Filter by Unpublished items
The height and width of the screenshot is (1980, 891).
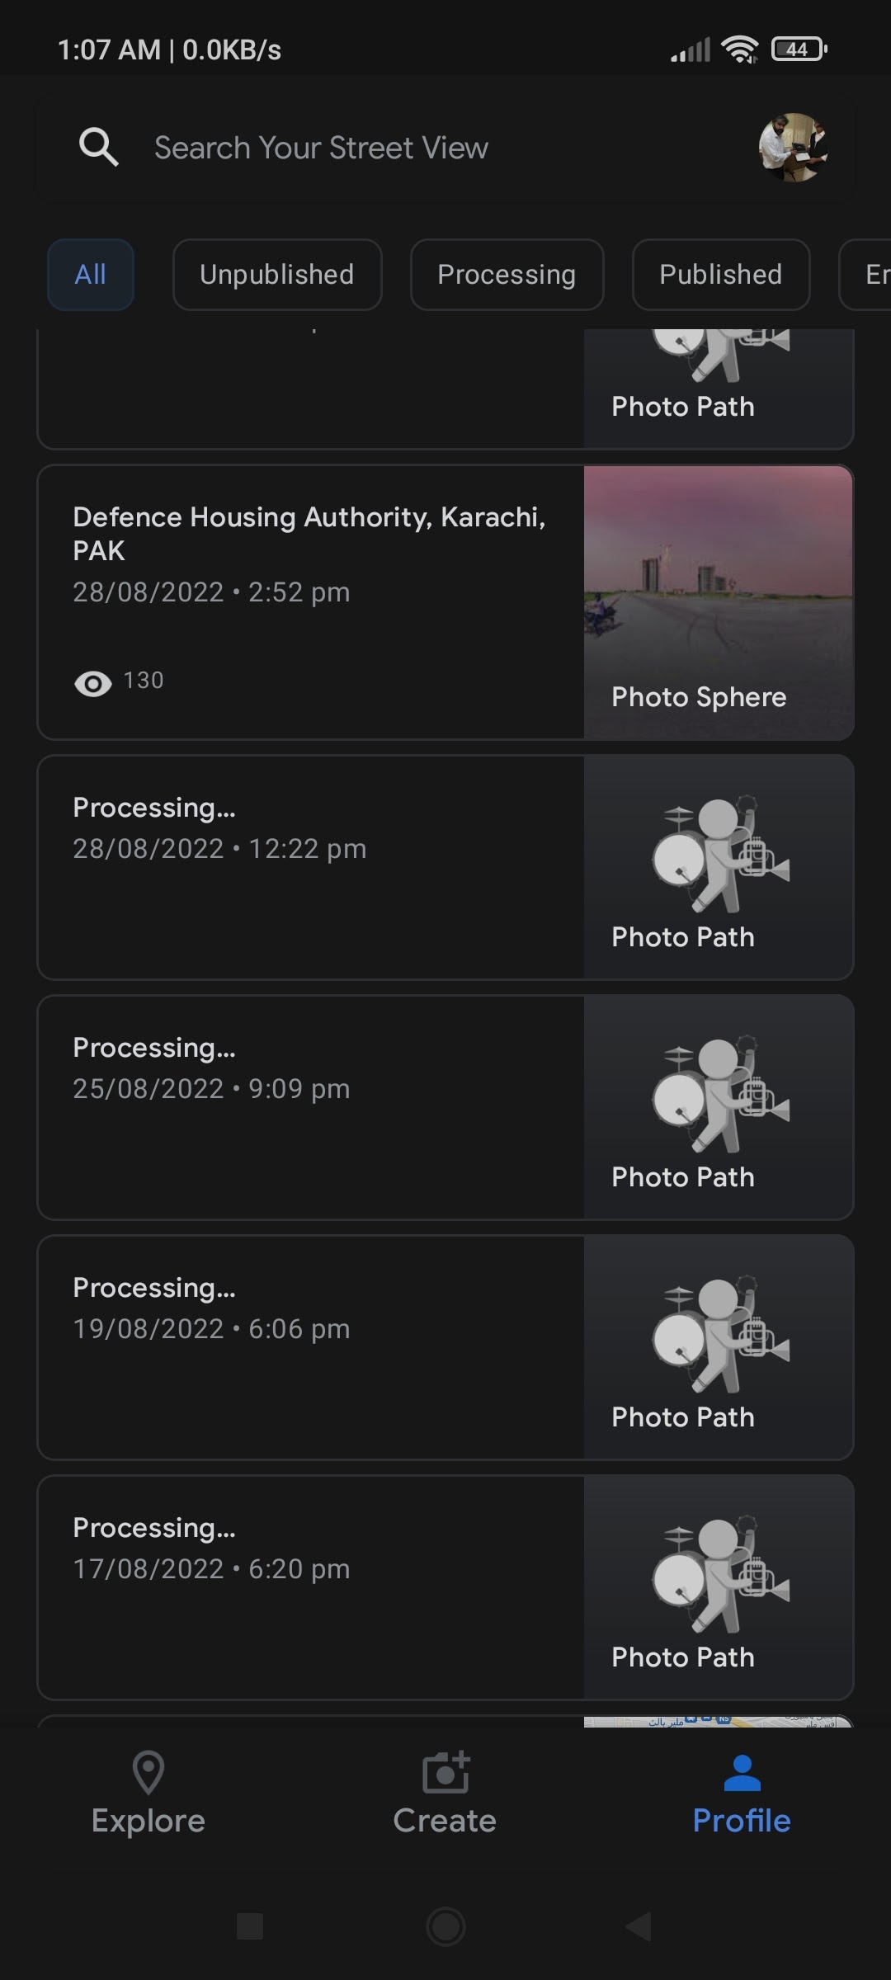(x=277, y=275)
